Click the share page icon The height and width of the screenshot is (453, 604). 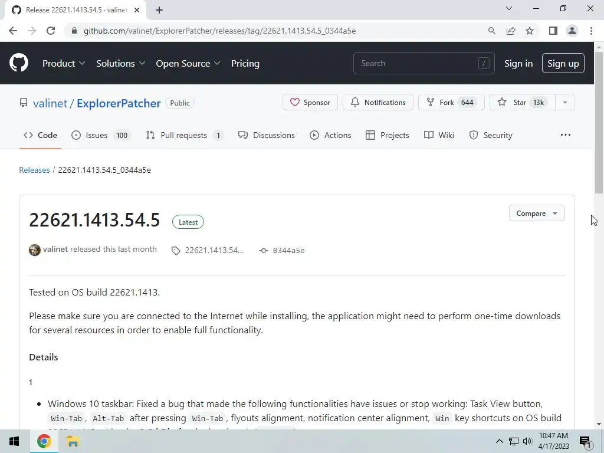511,31
